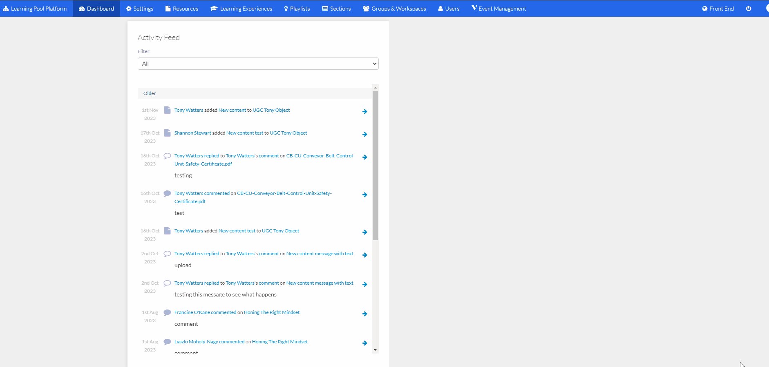Open the Settings menu
Image resolution: width=769 pixels, height=367 pixels.
pyautogui.click(x=139, y=9)
